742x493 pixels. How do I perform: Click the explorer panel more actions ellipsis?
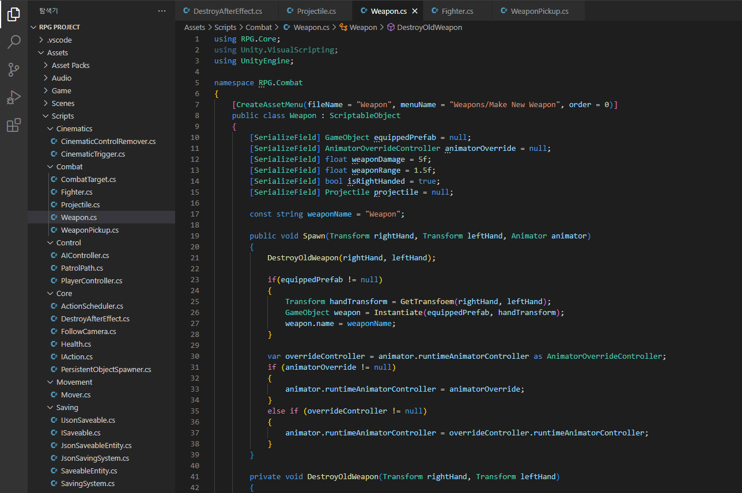pos(162,11)
